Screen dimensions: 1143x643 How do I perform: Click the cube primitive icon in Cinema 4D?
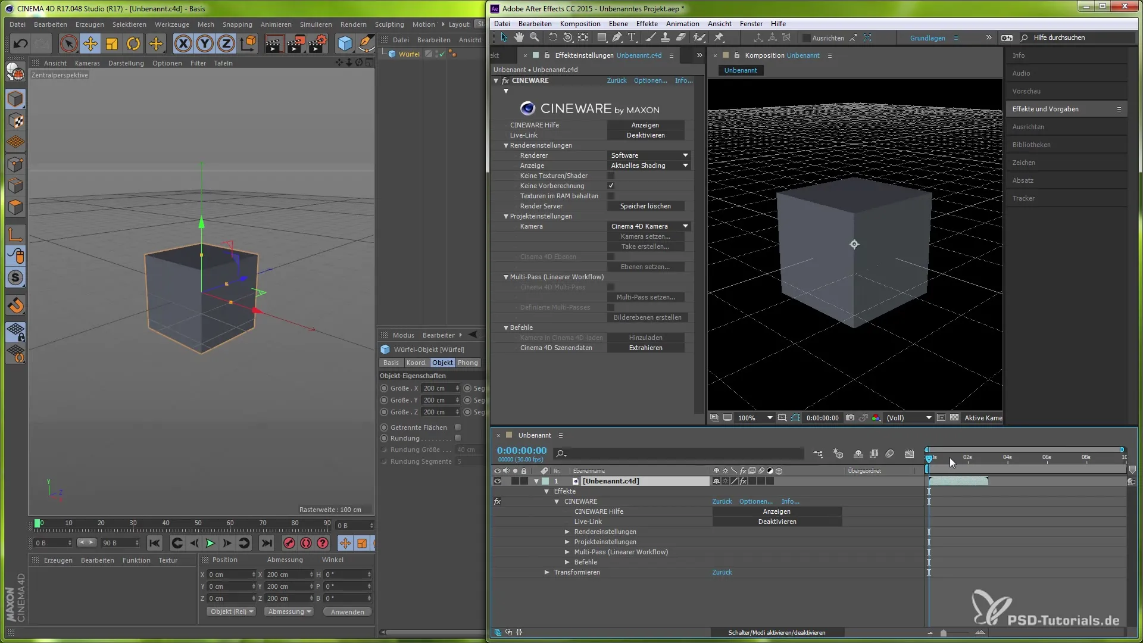[345, 43]
